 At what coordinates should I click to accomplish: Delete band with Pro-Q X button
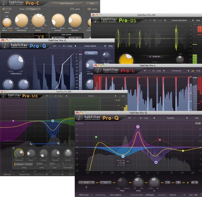coord(178,183)
